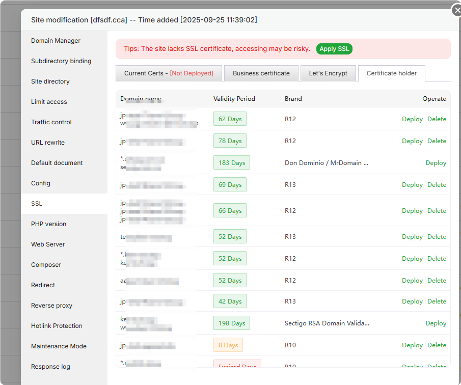Deploy the Don Dominio / MrDomain certificate

(x=436, y=163)
